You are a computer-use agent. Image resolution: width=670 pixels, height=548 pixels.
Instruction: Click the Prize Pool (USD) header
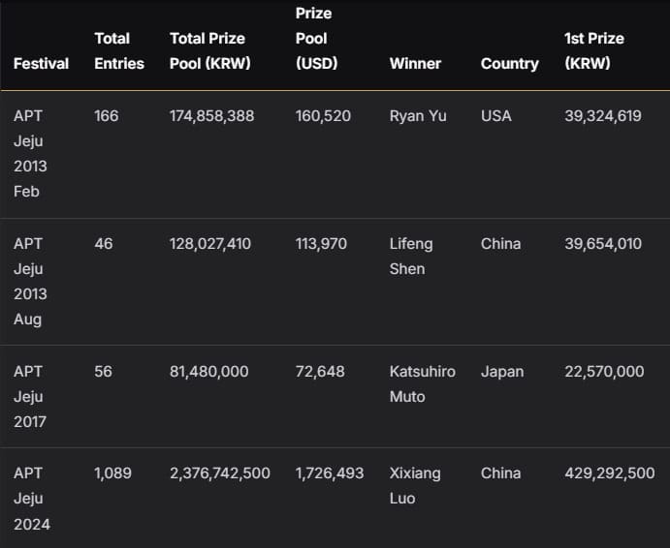[x=317, y=39]
